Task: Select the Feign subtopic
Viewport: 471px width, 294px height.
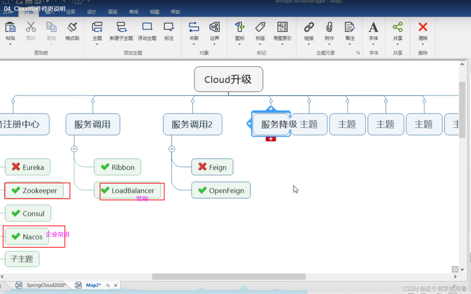Action: point(212,167)
